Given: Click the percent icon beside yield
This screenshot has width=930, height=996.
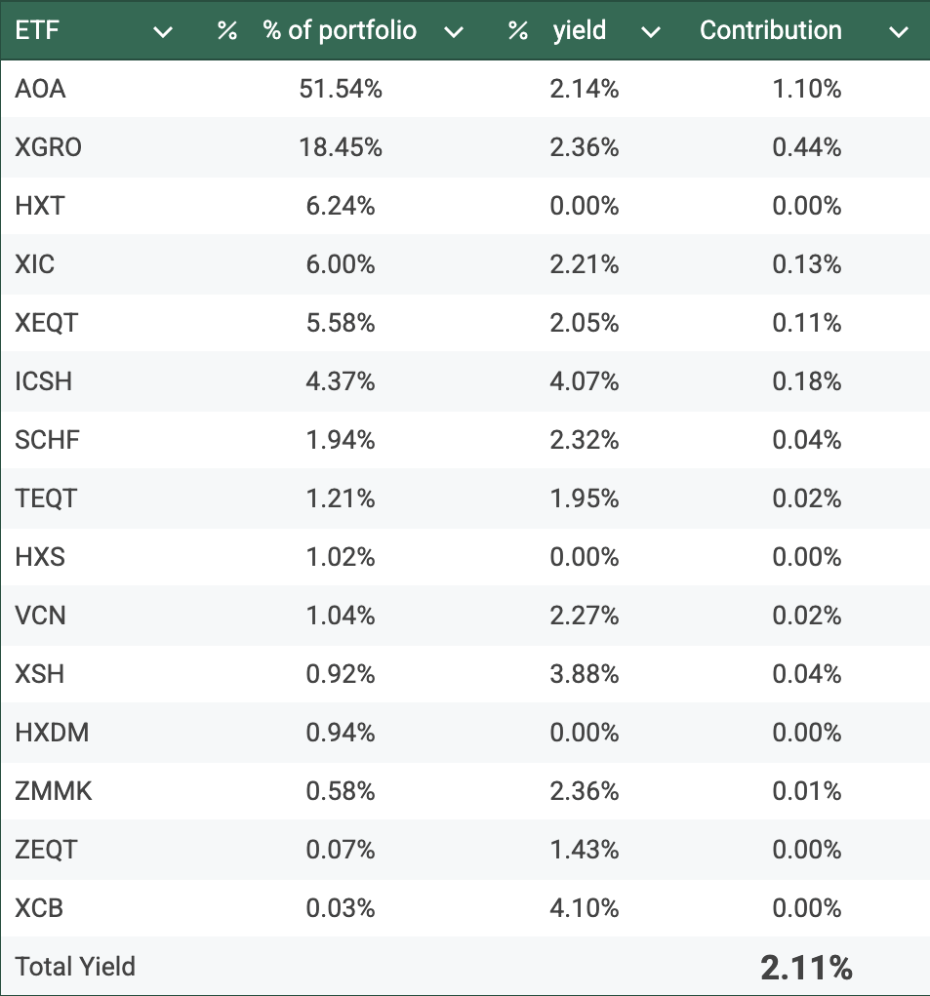Looking at the screenshot, I should (518, 31).
